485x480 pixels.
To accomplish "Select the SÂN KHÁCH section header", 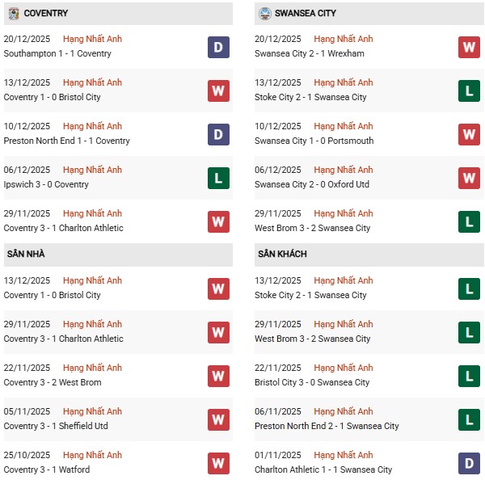I will [280, 255].
